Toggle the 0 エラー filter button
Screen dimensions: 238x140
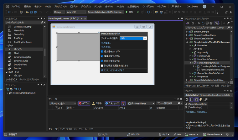click(84, 103)
